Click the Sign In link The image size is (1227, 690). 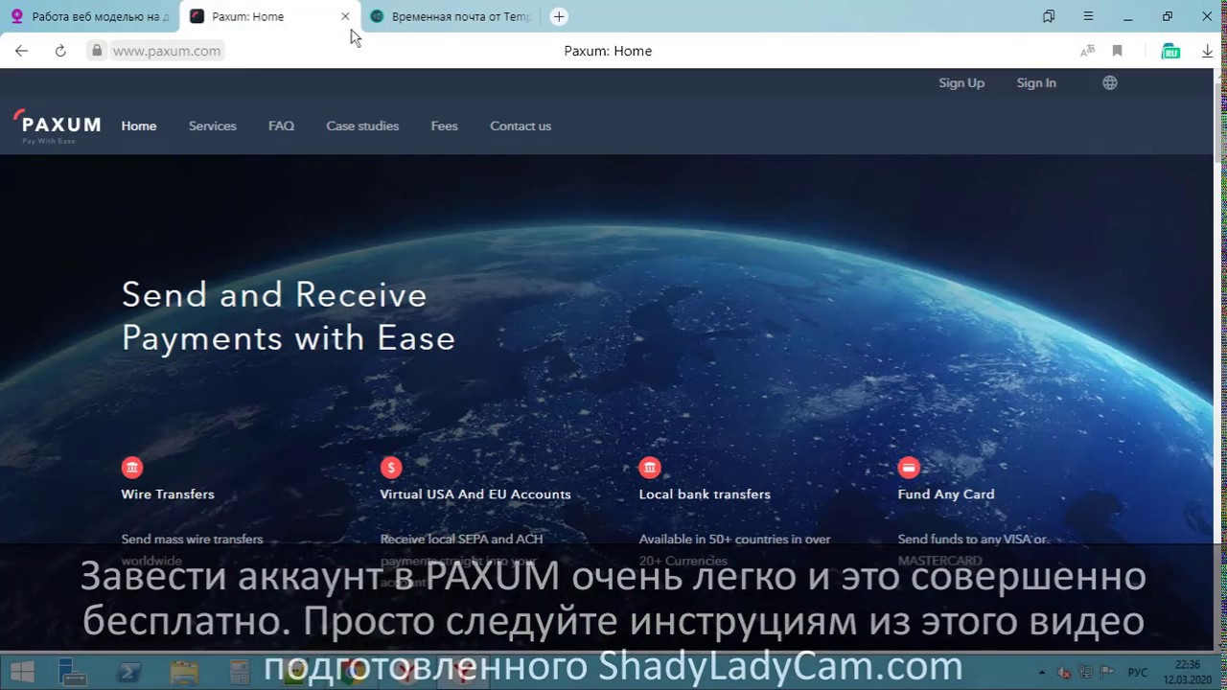click(x=1036, y=82)
